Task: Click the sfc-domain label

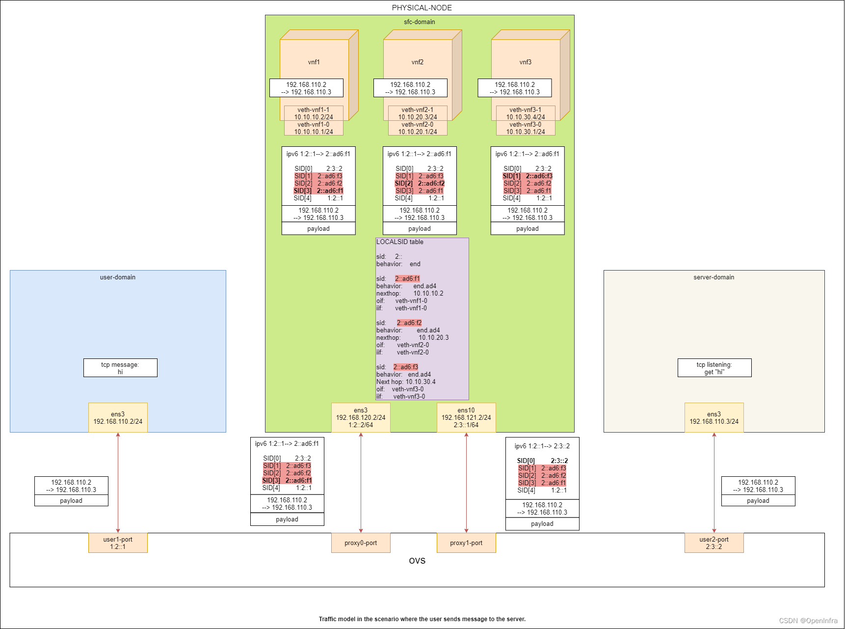Action: [420, 22]
